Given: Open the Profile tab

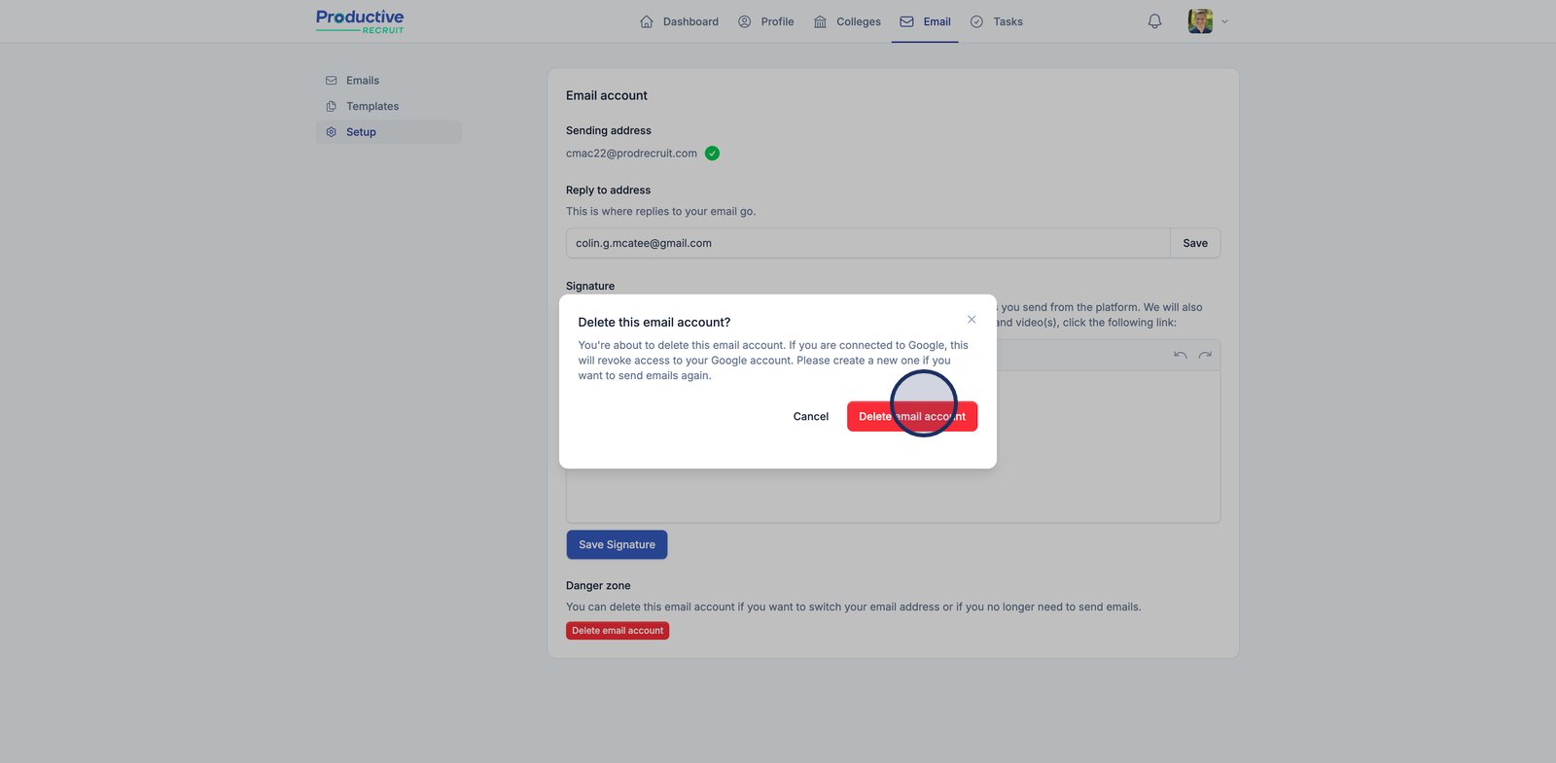Looking at the screenshot, I should pos(766,21).
